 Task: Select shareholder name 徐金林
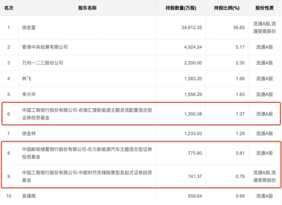coord(29,134)
